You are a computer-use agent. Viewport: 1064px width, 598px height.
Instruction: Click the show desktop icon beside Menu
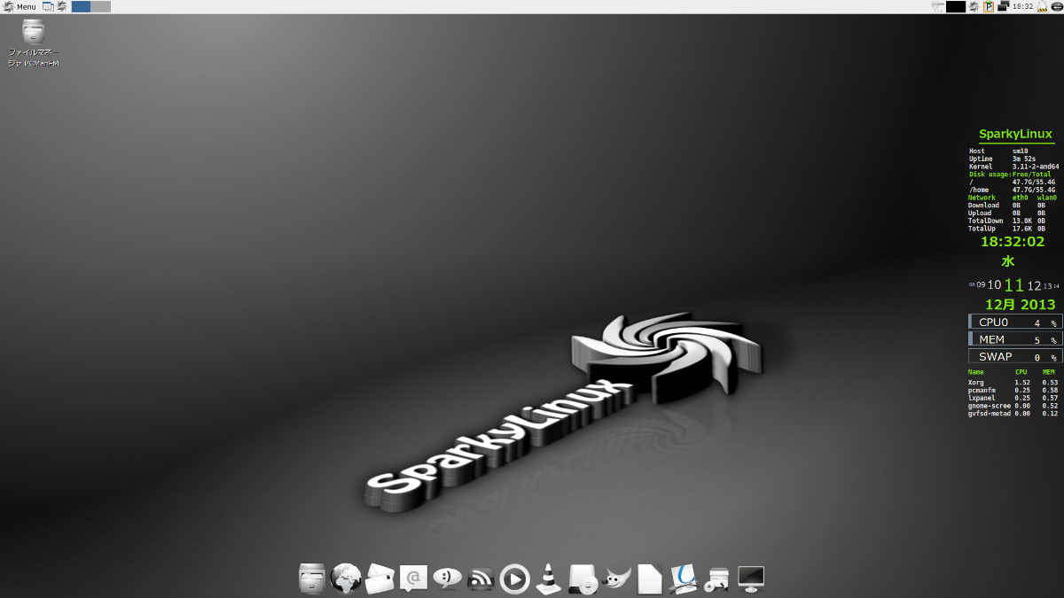[48, 6]
